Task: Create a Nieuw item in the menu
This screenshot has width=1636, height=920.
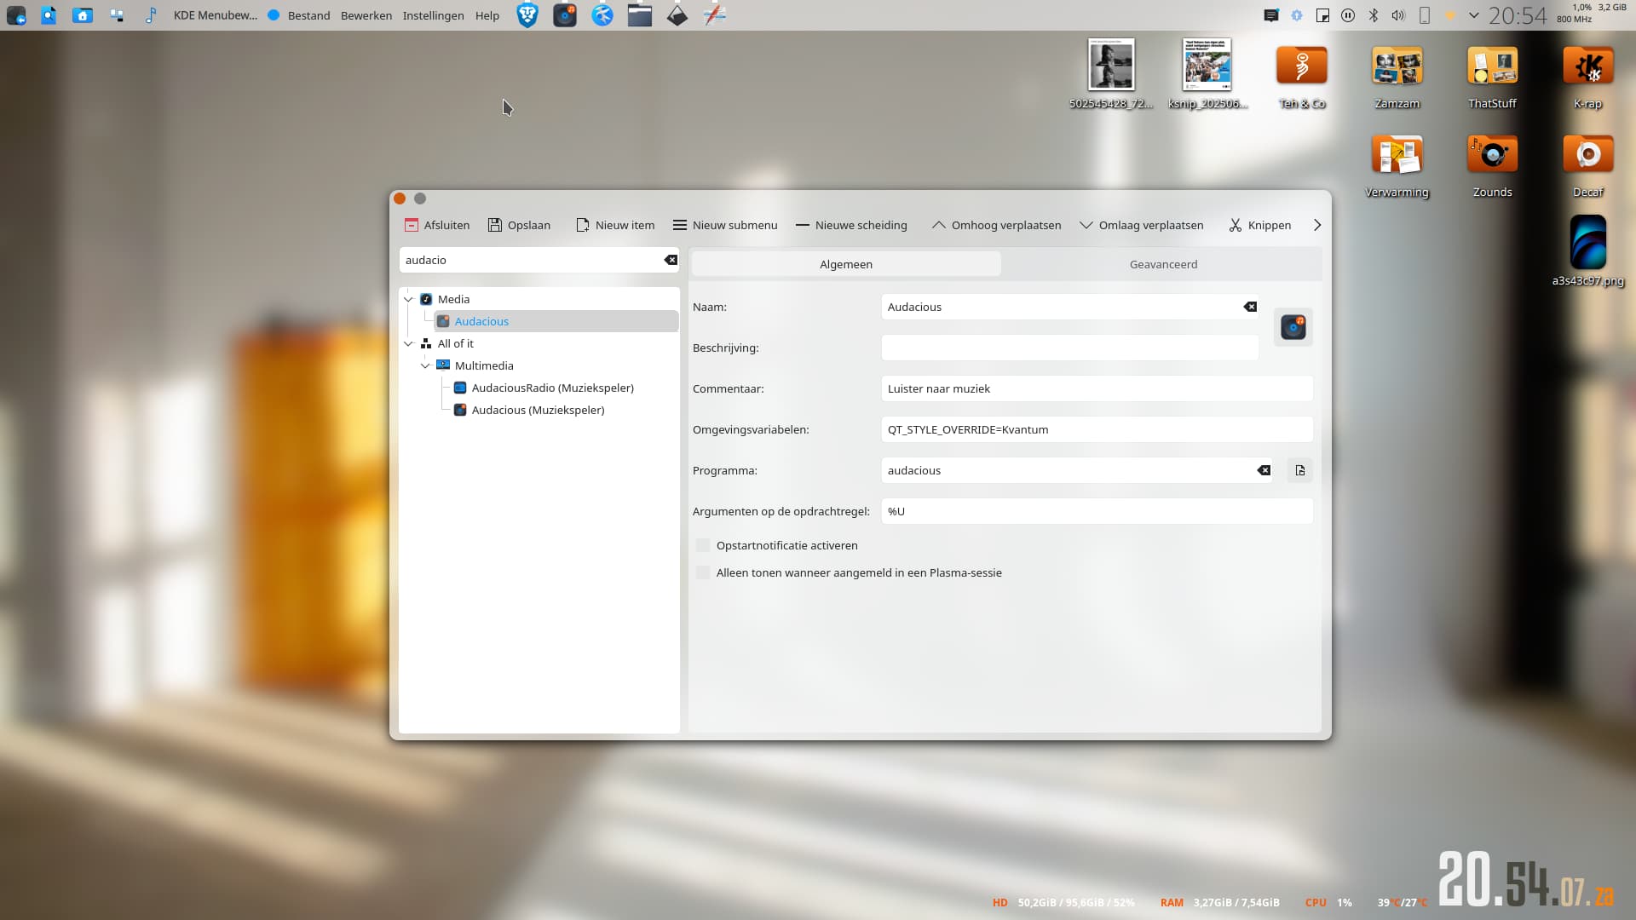Action: click(x=615, y=225)
